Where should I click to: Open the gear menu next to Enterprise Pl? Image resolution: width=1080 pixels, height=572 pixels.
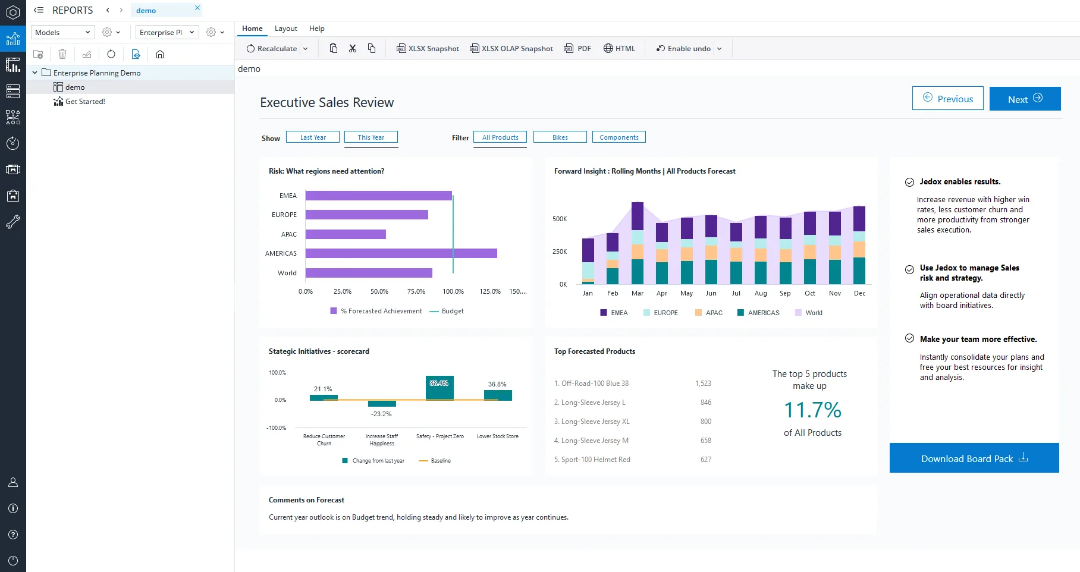[x=215, y=32]
